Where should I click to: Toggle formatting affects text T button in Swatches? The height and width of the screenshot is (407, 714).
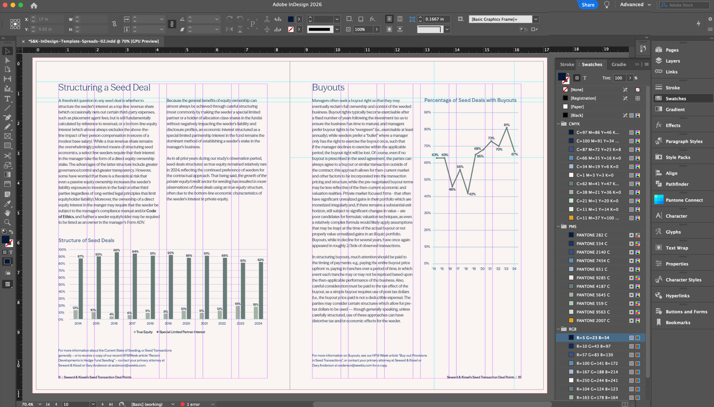pyautogui.click(x=585, y=78)
